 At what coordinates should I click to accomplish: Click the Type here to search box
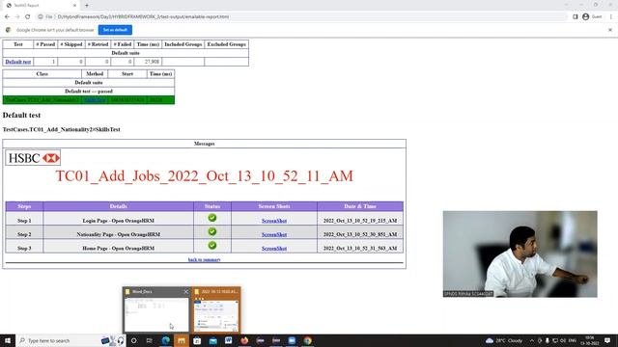70,340
